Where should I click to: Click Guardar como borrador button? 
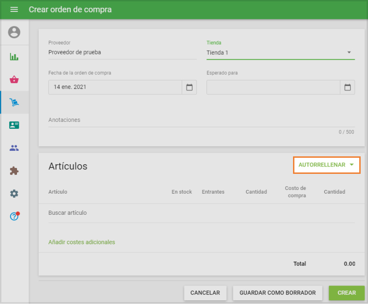pyautogui.click(x=277, y=293)
